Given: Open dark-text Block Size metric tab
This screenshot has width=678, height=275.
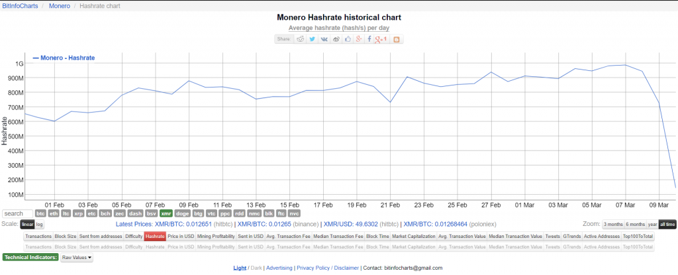Looking at the screenshot, I should point(66,237).
